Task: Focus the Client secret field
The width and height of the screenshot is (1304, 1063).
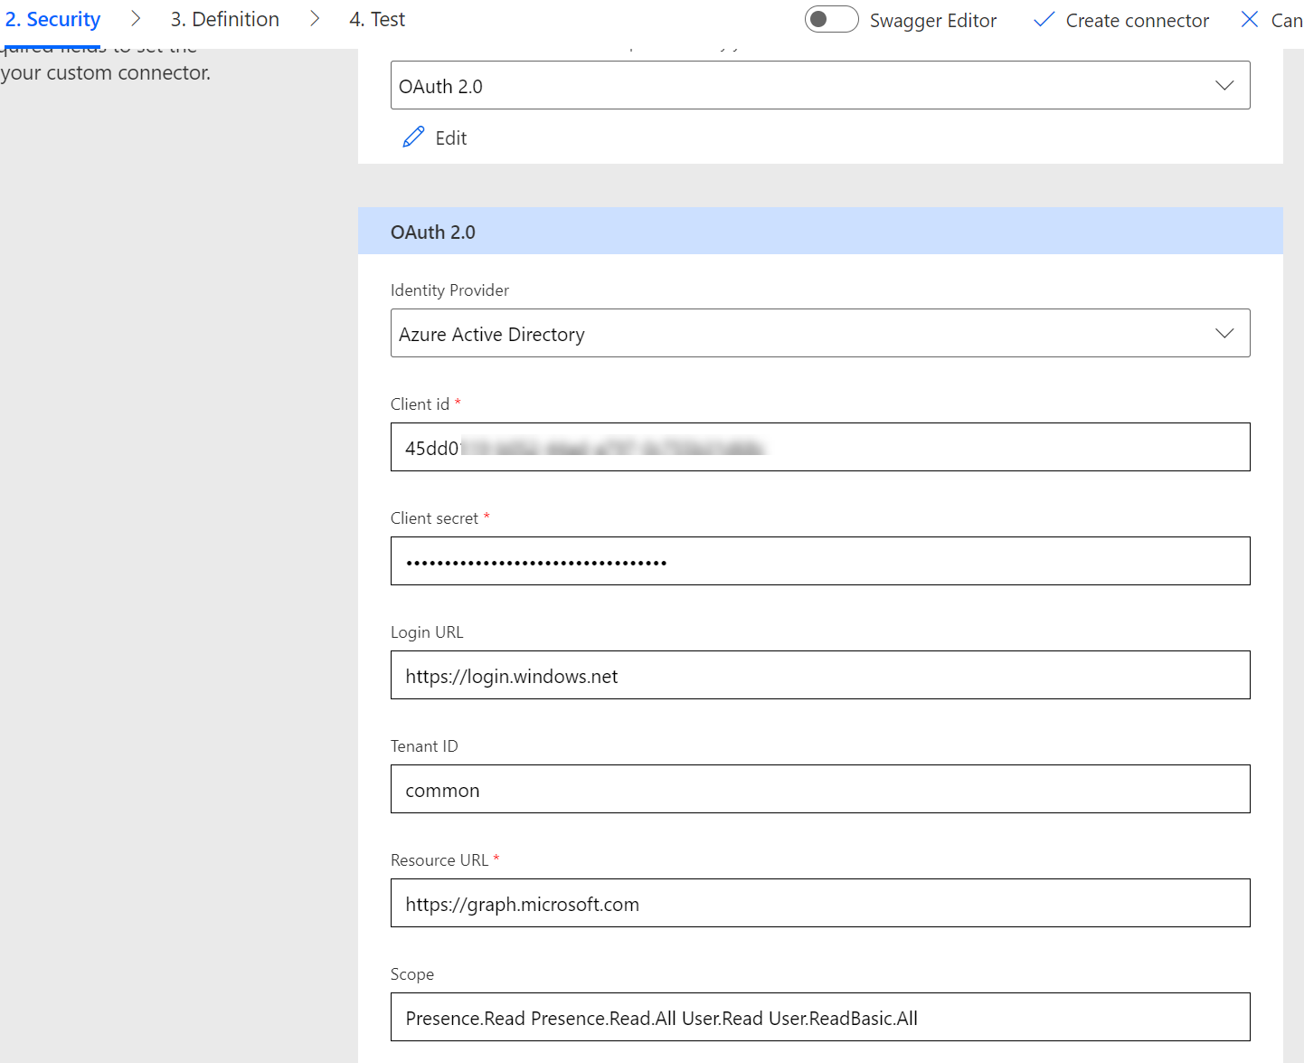Action: (x=820, y=561)
